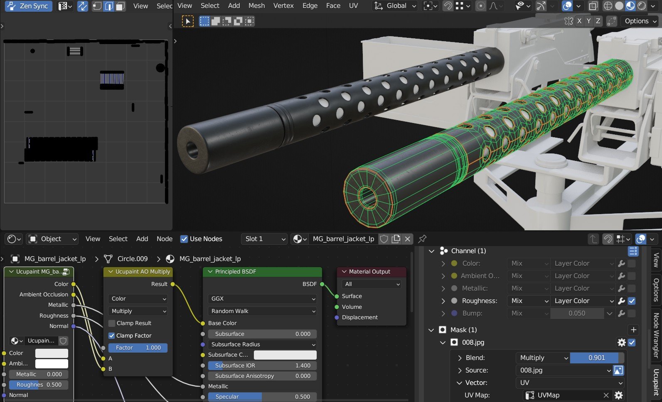Expand the Blend row settings
The width and height of the screenshot is (662, 402).
click(x=460, y=358)
